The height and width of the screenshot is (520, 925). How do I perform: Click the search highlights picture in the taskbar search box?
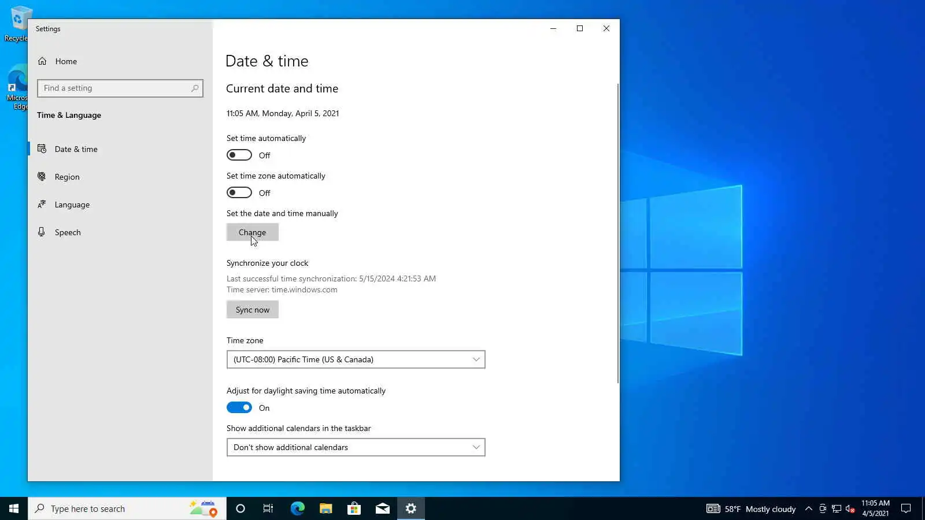click(203, 508)
